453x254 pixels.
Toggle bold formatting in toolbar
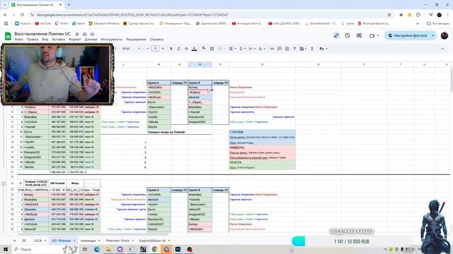click(171, 49)
